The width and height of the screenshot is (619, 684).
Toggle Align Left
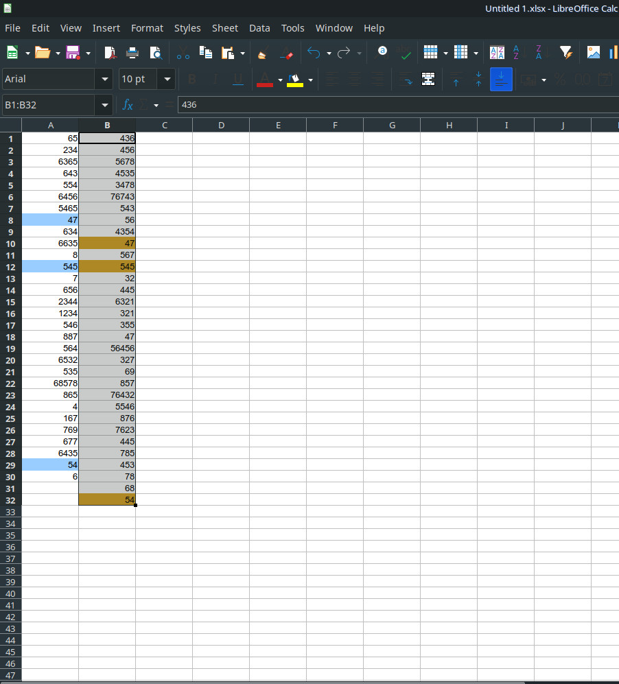tap(332, 79)
